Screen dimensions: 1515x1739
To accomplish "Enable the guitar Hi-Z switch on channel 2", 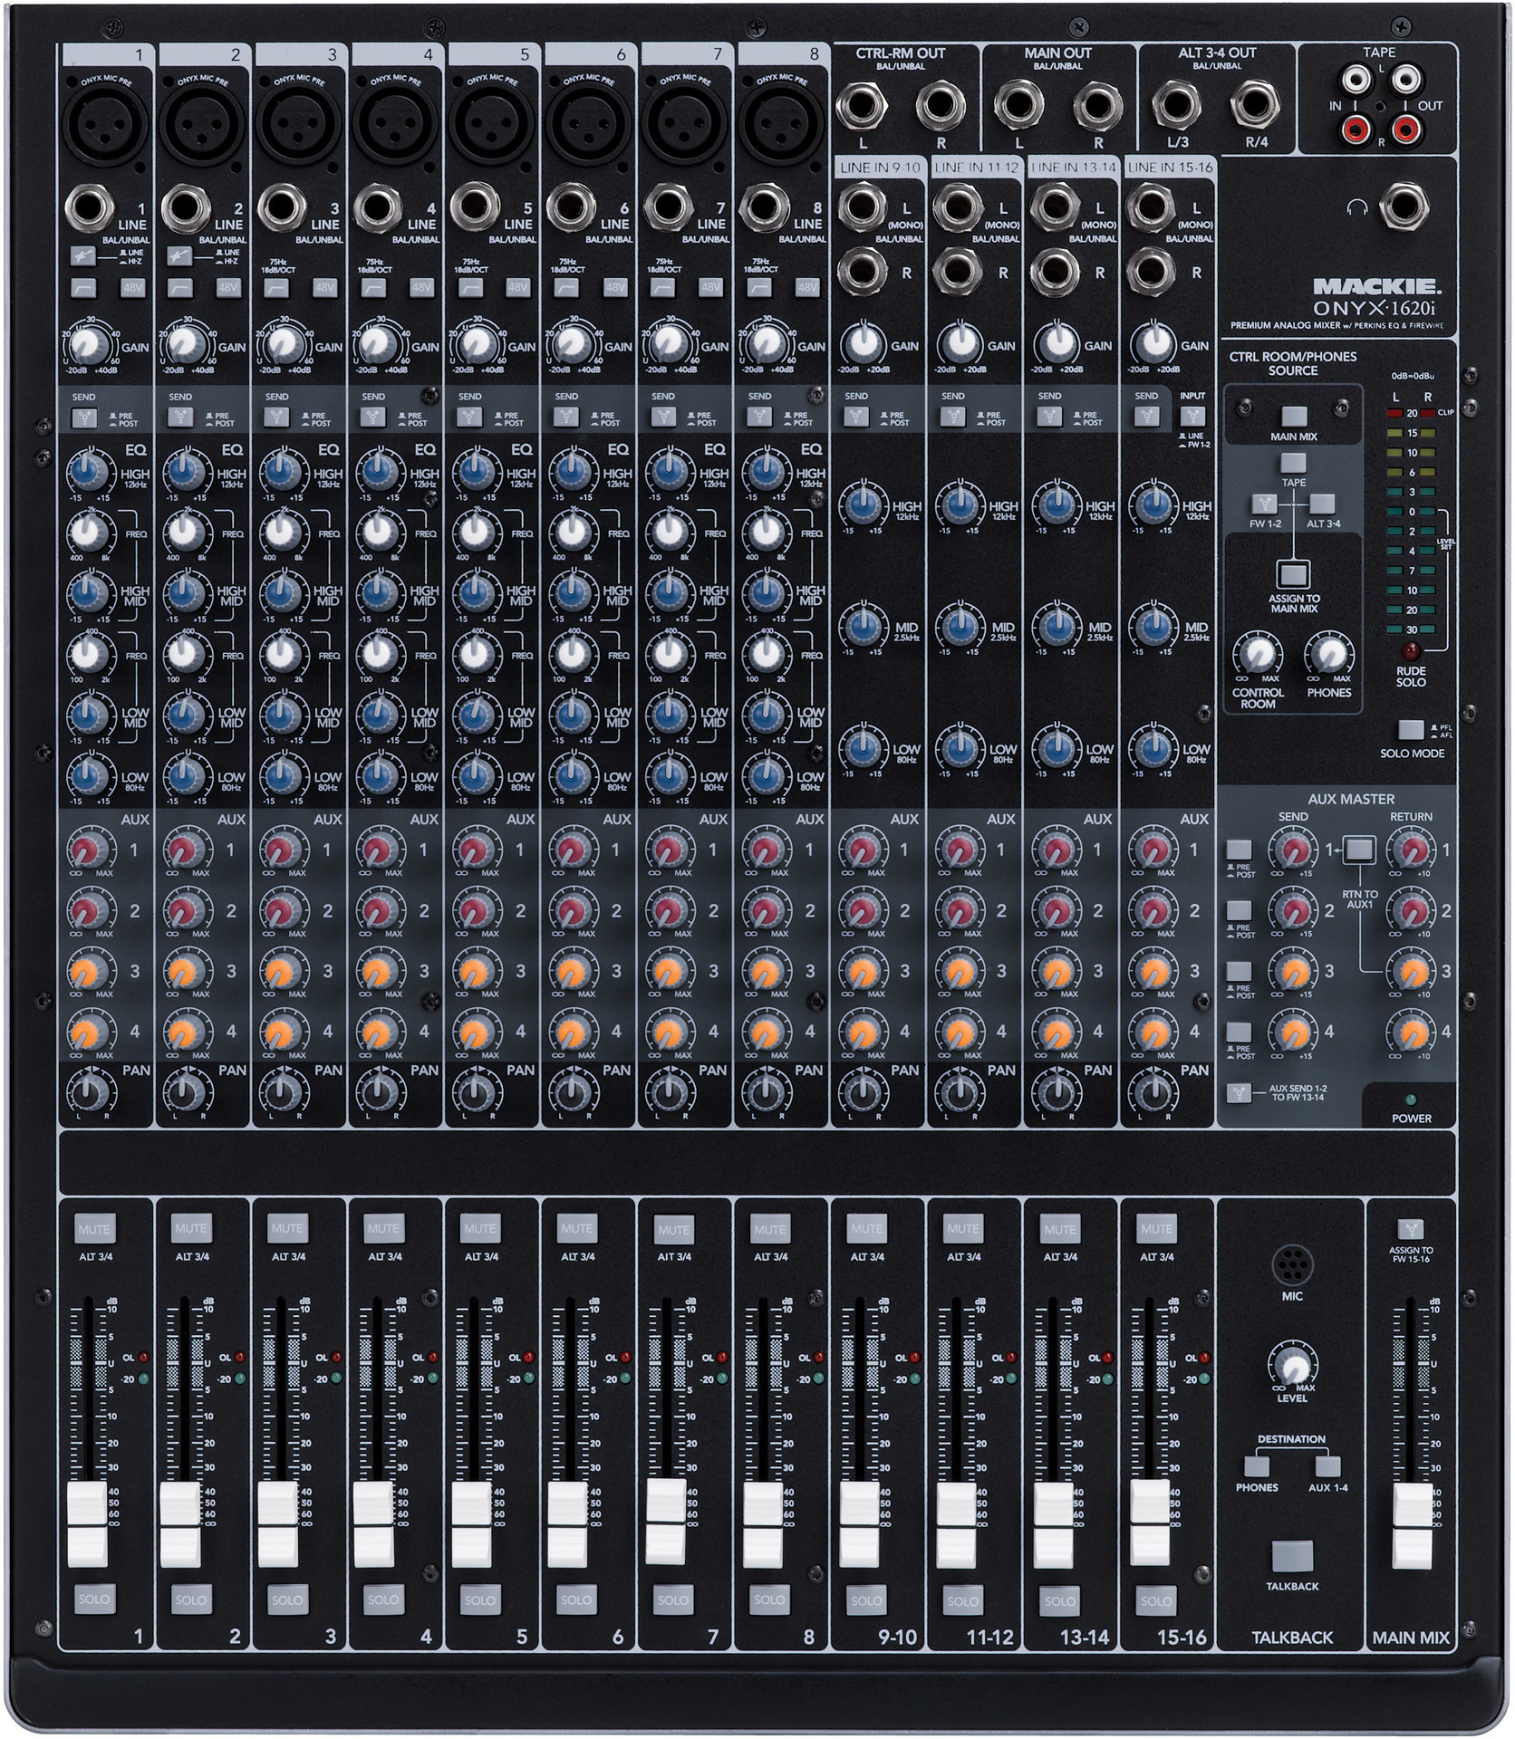I will click(179, 255).
